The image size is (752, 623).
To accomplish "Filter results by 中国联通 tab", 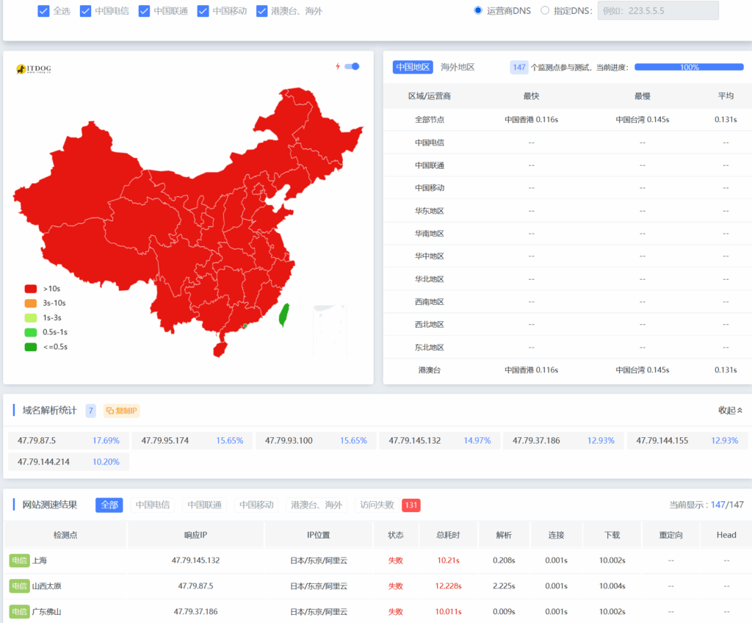I will click(204, 505).
